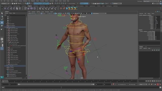Collapse the base_controls node in Outliner
162x91 pixels.
click(7, 27)
